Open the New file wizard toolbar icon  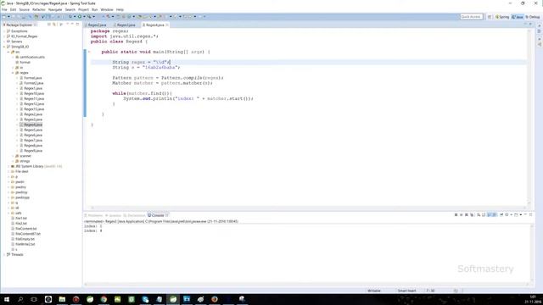[4, 17]
